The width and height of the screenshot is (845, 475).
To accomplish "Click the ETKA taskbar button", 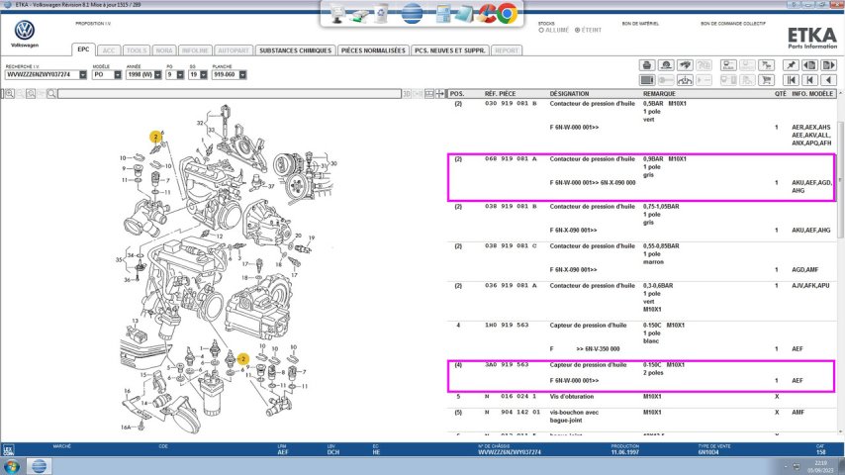I will tap(39, 466).
